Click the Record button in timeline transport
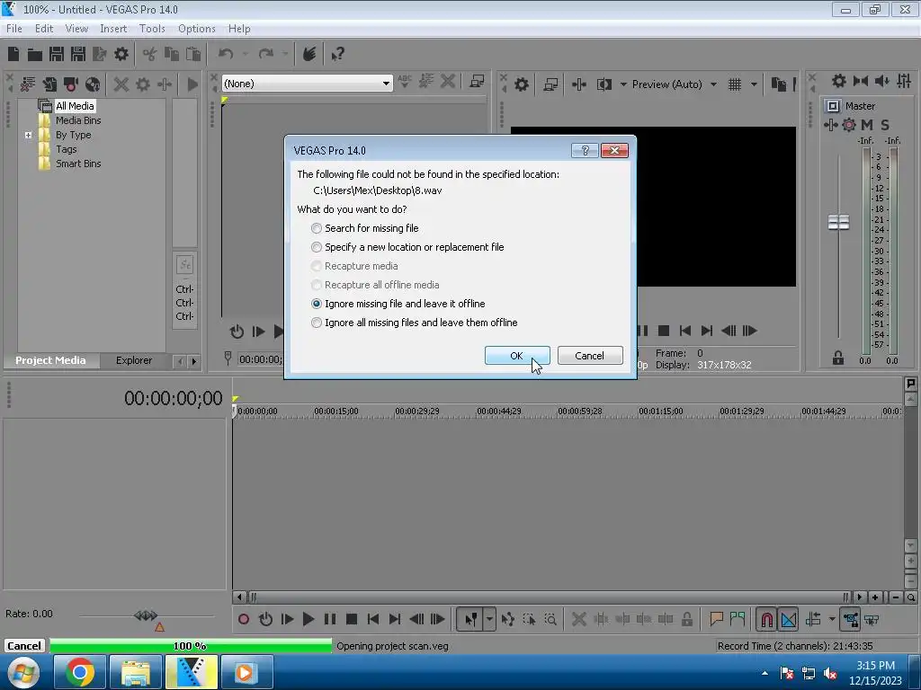Viewport: 921px width, 690px height. click(x=244, y=619)
